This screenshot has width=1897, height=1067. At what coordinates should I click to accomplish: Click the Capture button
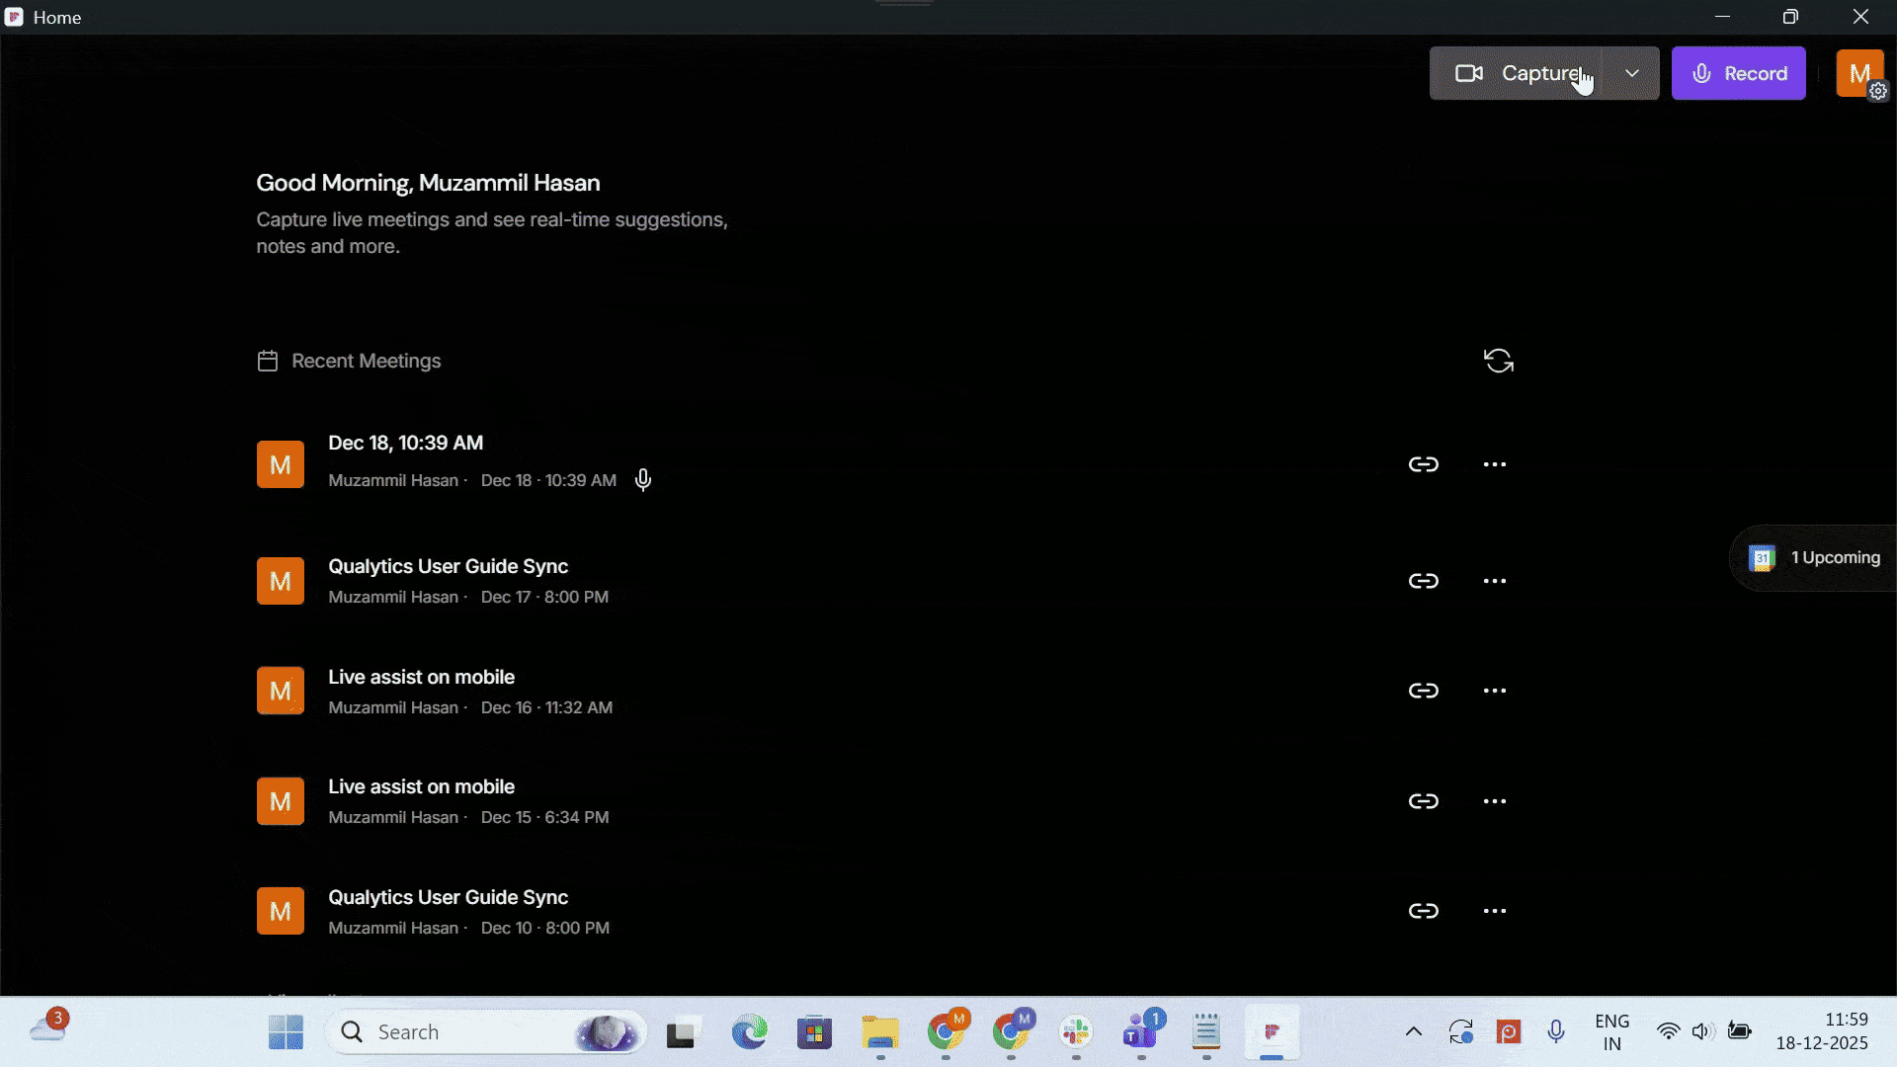[1525, 72]
